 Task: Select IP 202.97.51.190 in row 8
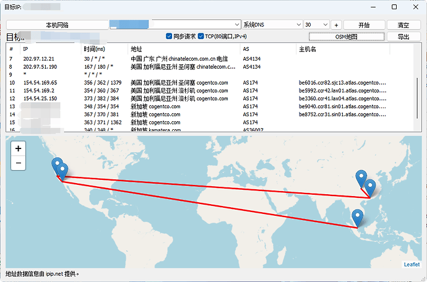click(x=40, y=67)
